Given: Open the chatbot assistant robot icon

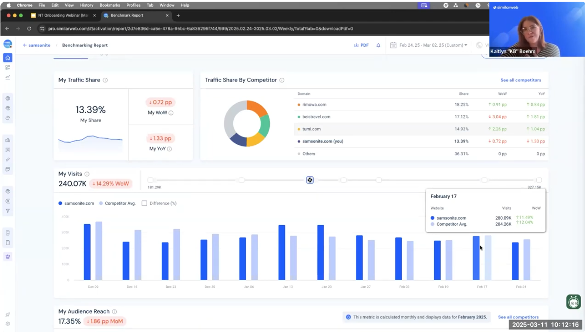Looking at the screenshot, I should point(573,301).
